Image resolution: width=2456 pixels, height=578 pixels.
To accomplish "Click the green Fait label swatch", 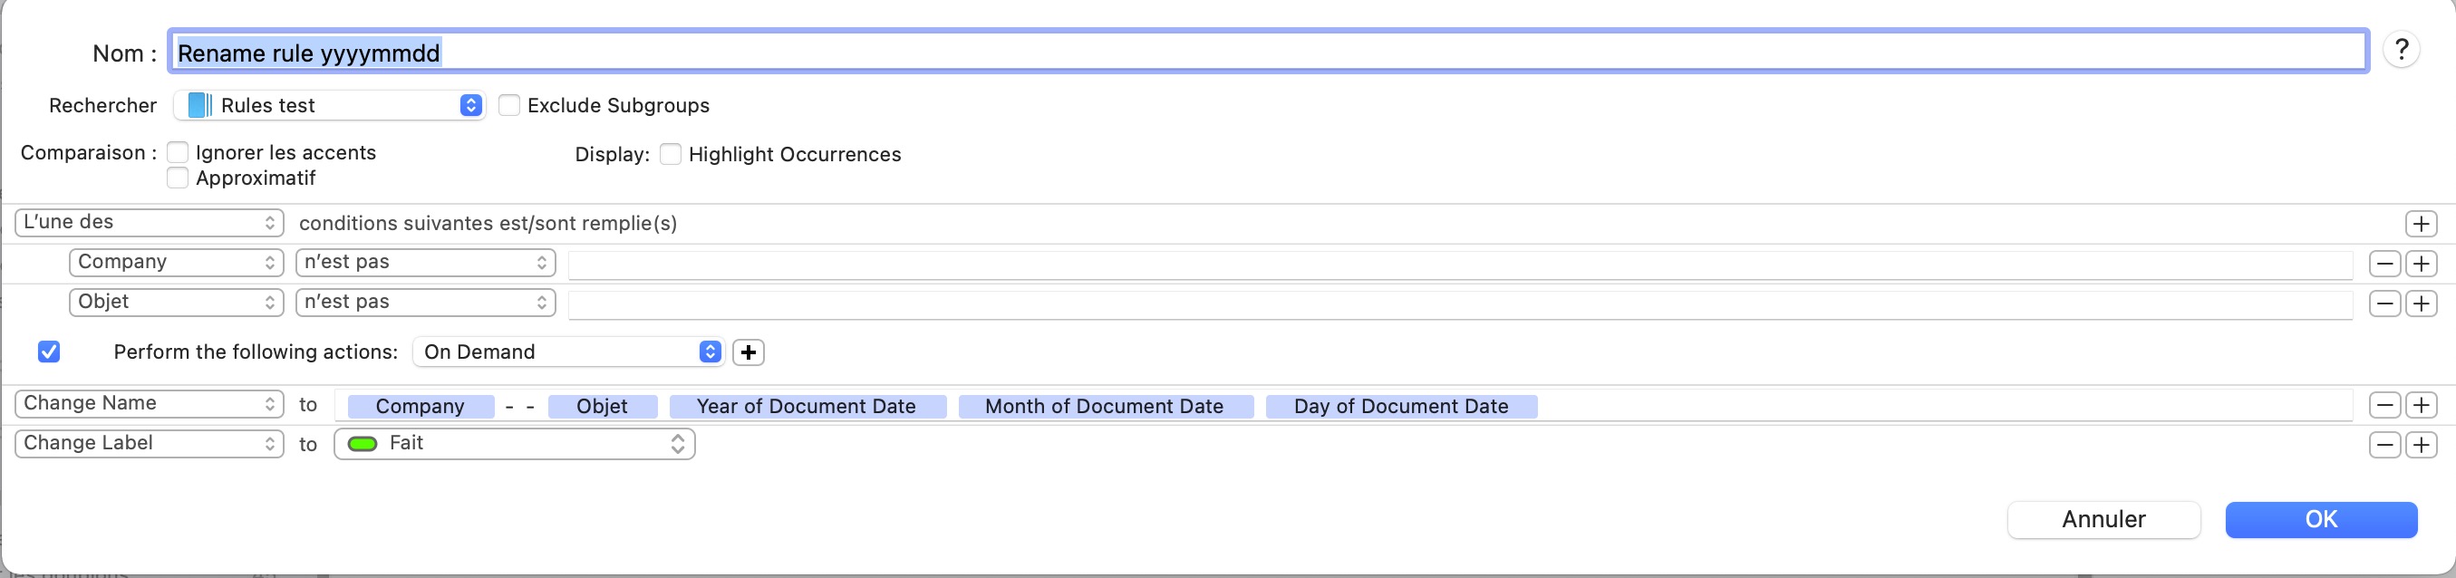I will [363, 444].
